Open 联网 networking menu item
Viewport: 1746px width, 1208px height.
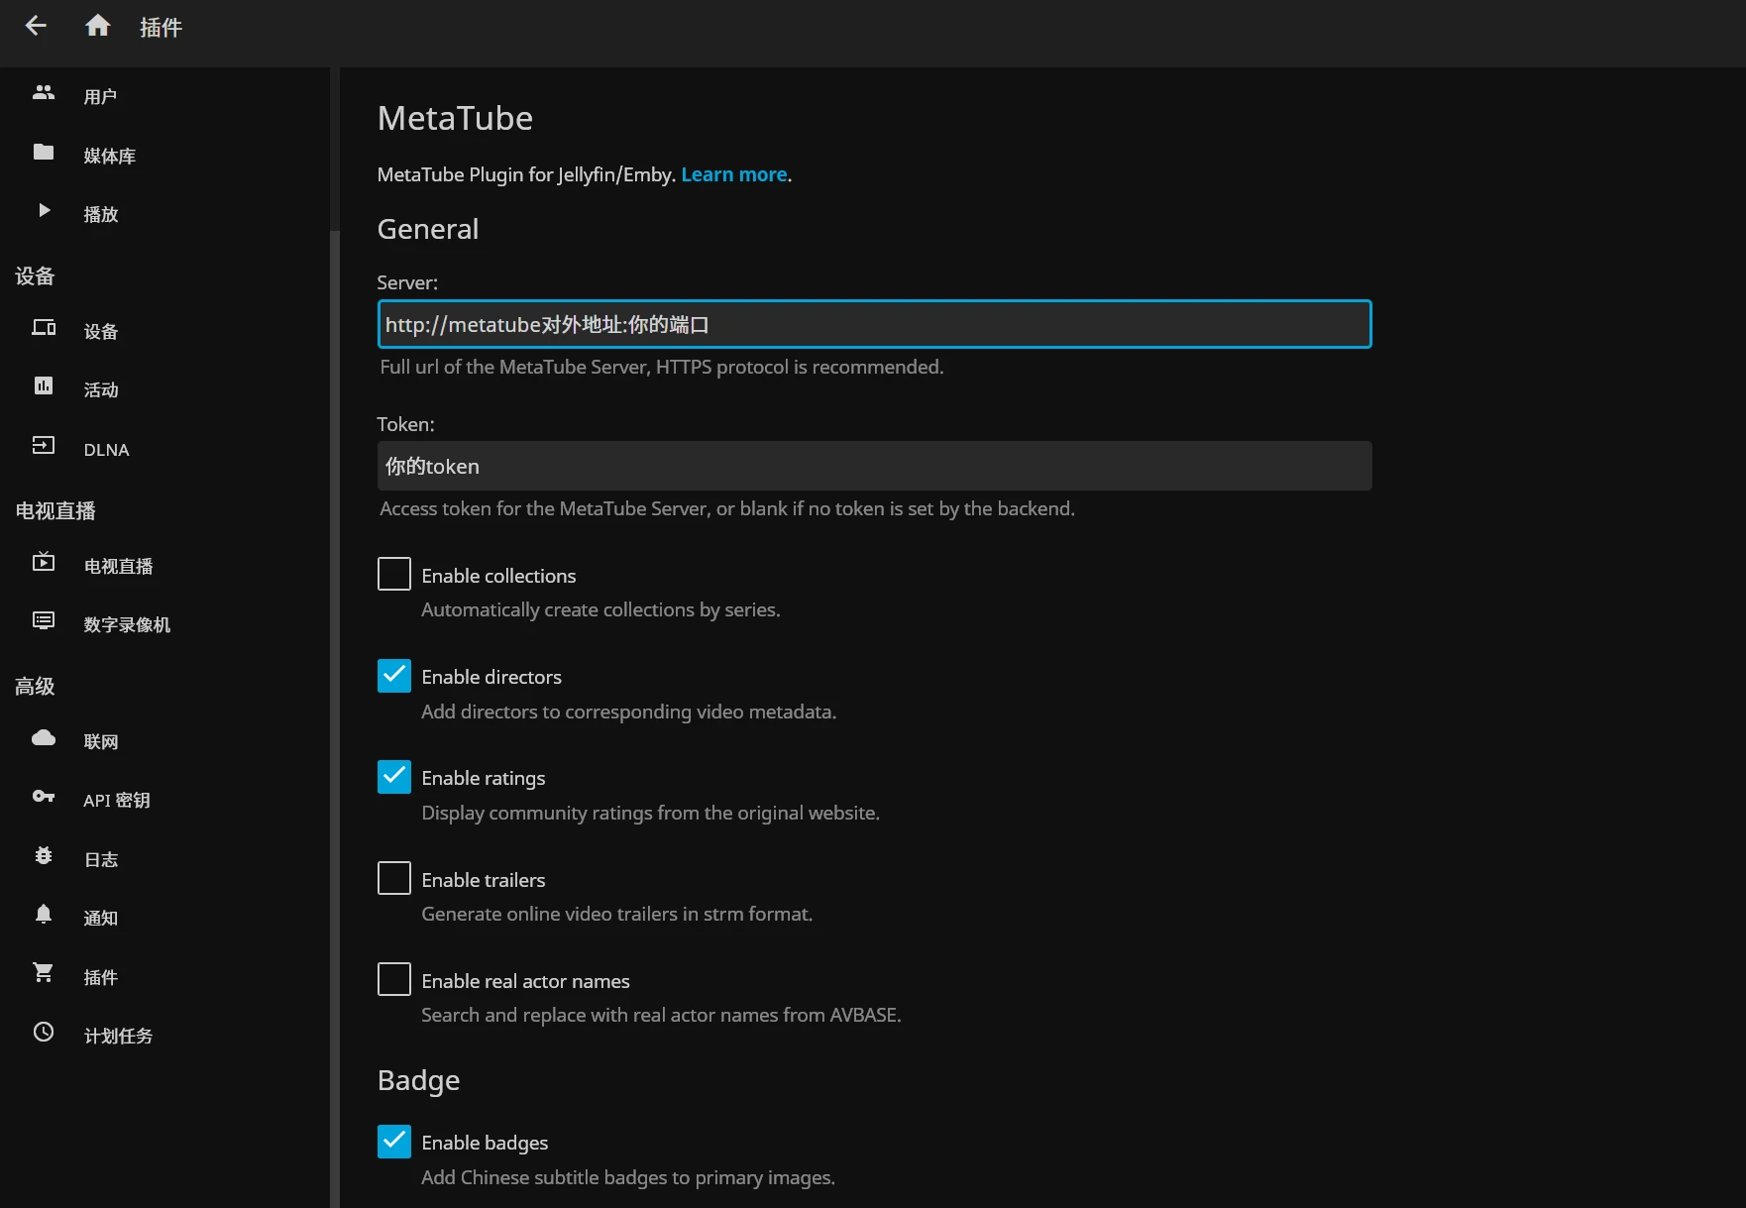pos(100,742)
